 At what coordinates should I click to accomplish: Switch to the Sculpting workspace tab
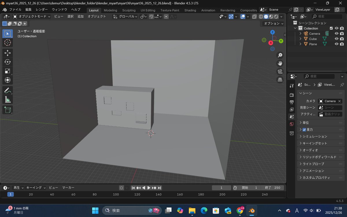pyautogui.click(x=129, y=10)
